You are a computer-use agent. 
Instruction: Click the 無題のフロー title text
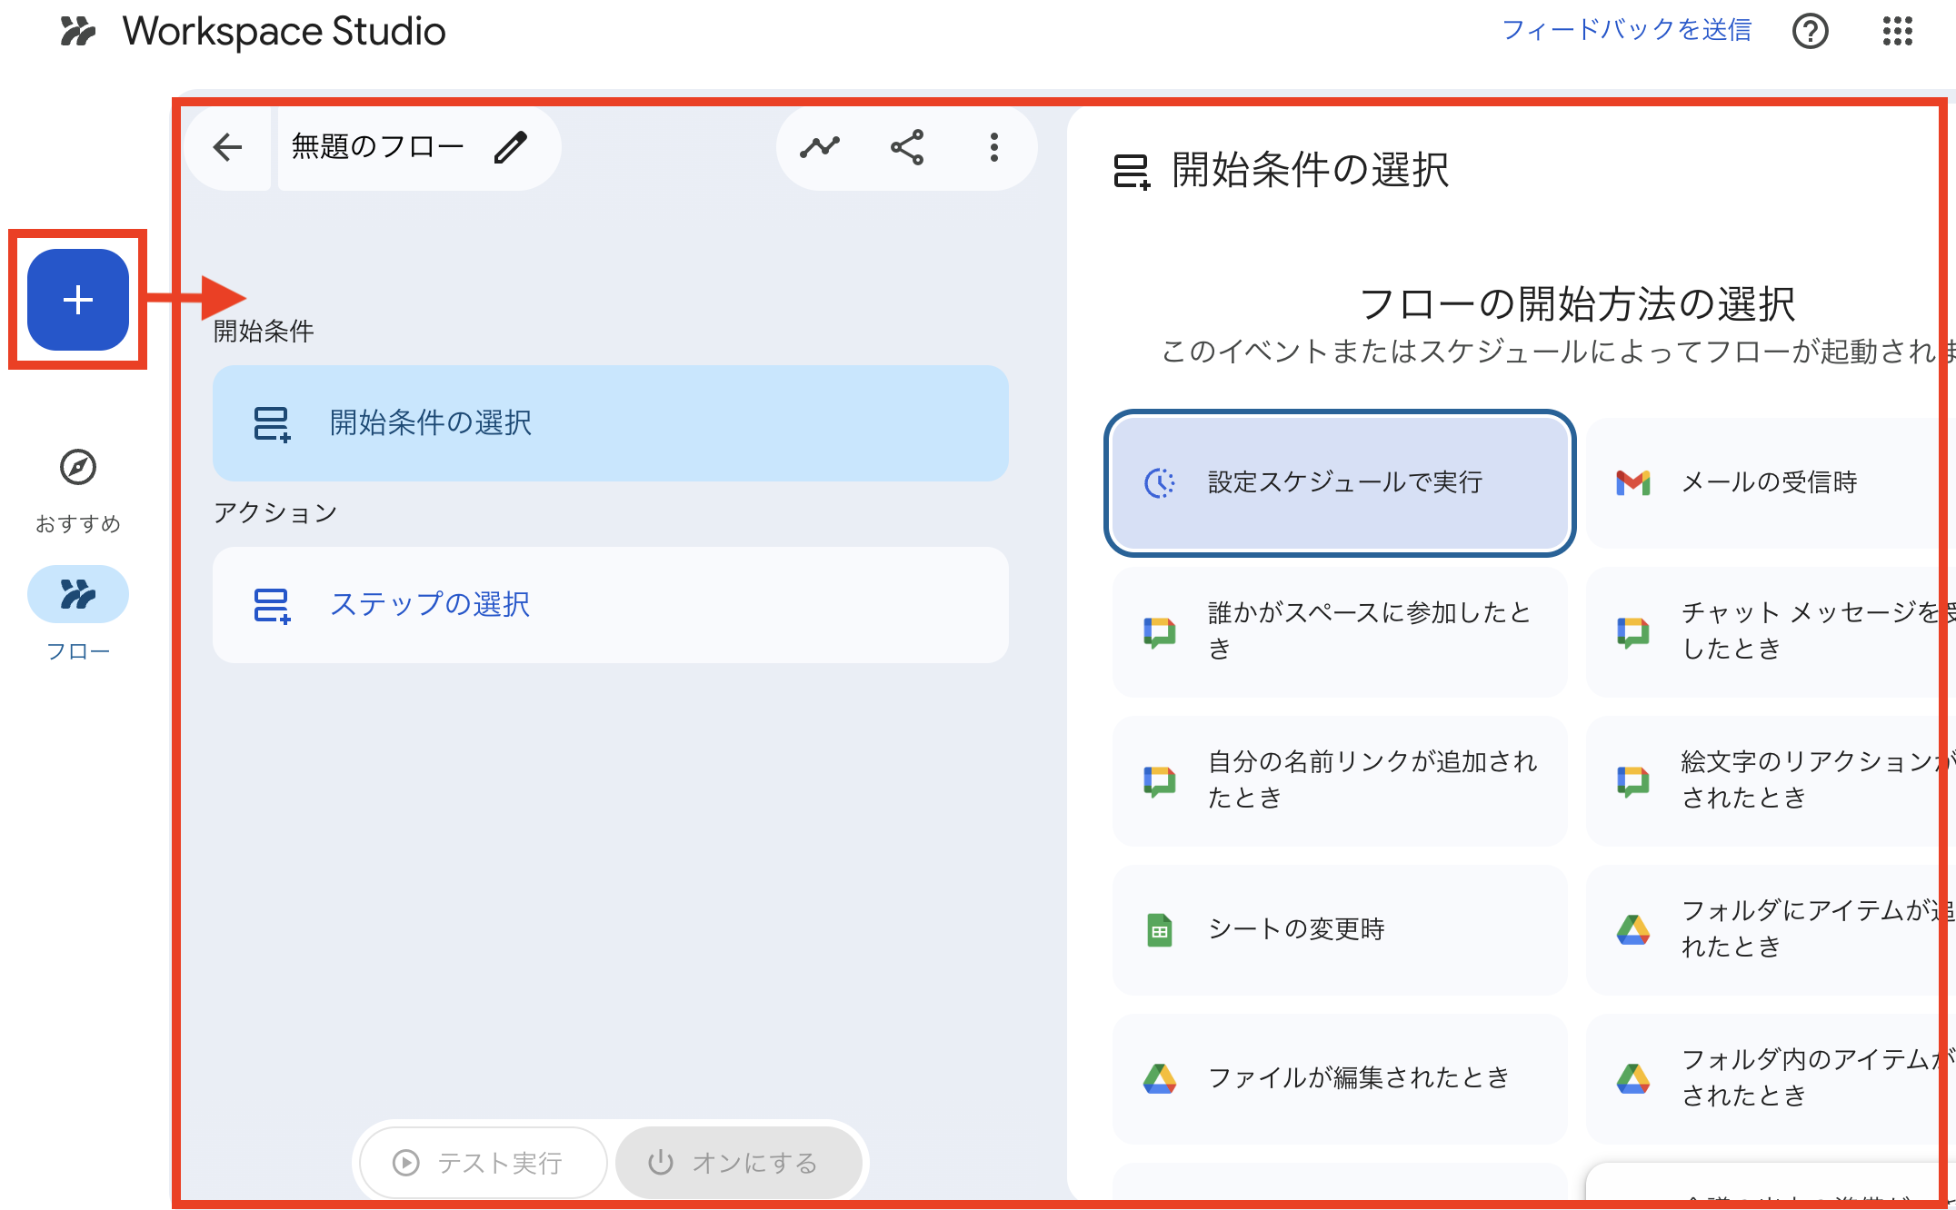[377, 146]
